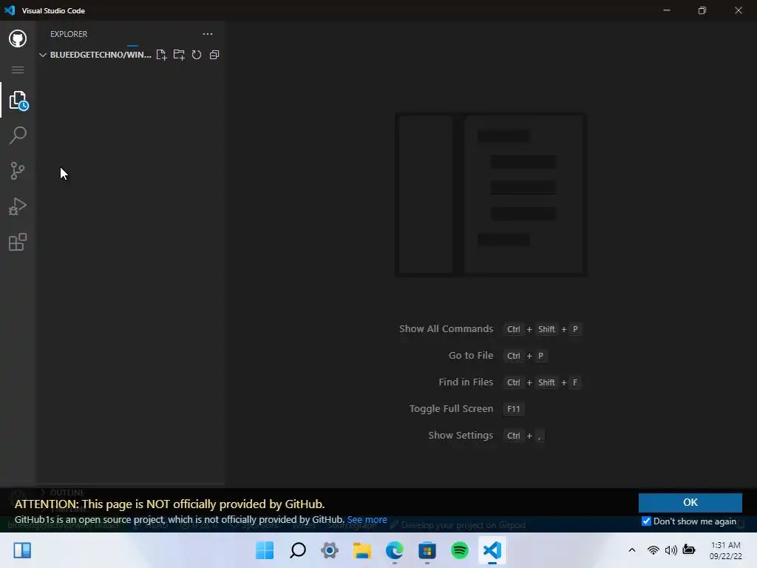Open Microsoft Edge from the taskbar

point(395,550)
